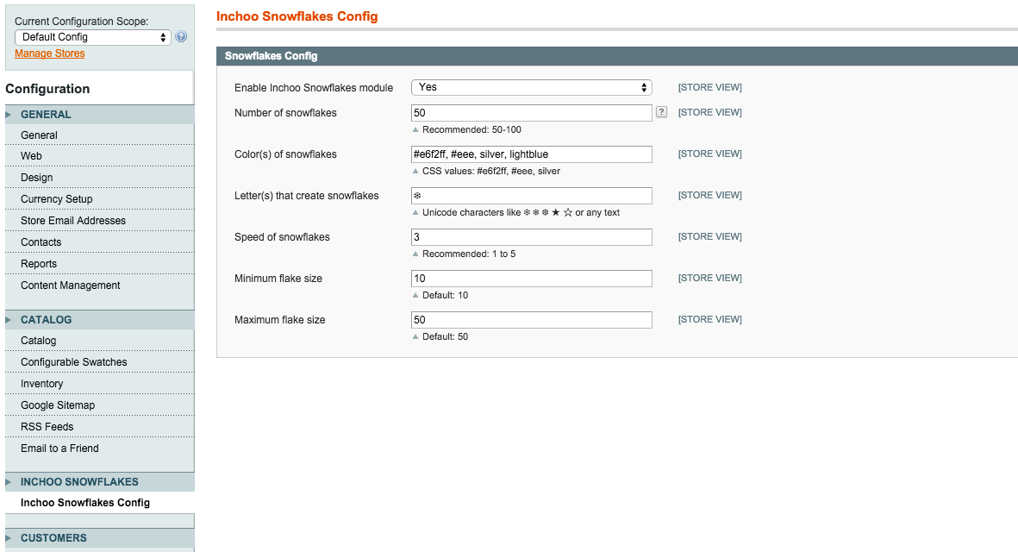Image resolution: width=1018 pixels, height=552 pixels.
Task: Open Reports configuration page
Action: tap(39, 264)
